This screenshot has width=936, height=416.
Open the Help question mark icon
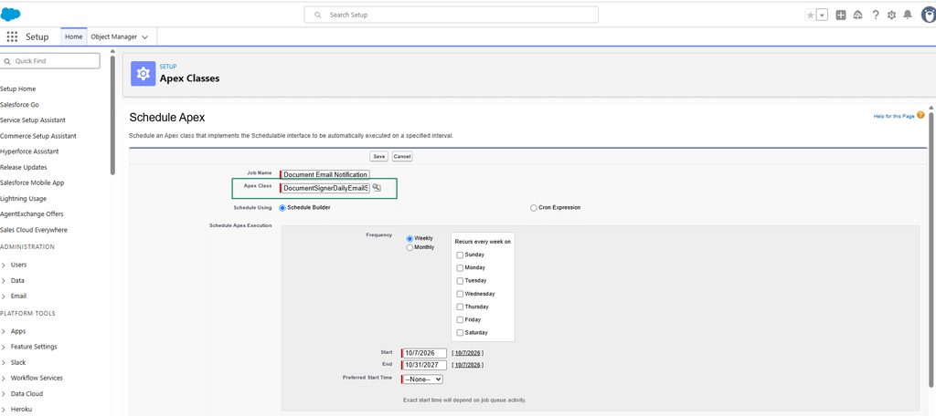tap(875, 15)
